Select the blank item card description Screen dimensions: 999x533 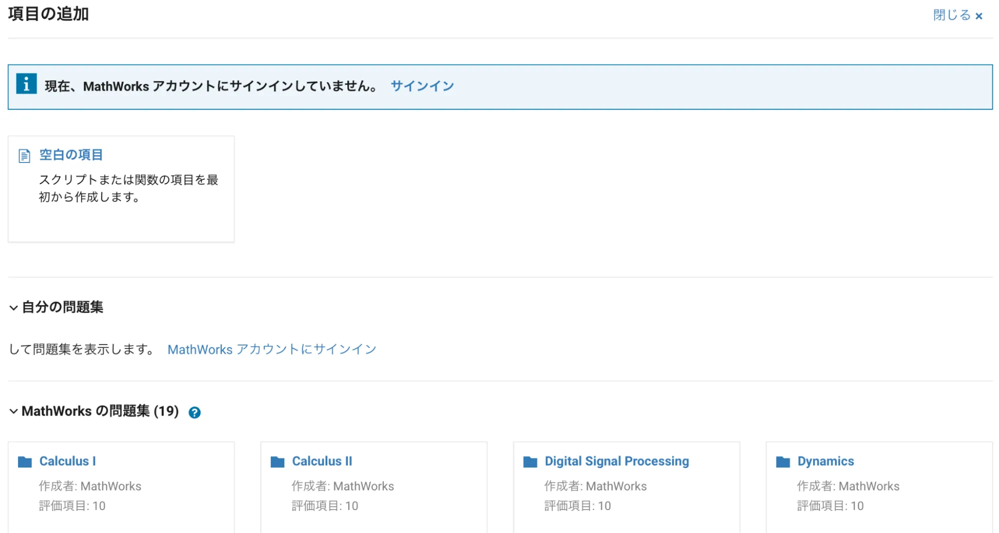pyautogui.click(x=128, y=188)
